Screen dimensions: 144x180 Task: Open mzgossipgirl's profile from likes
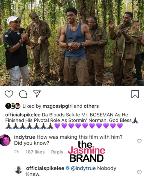[58, 106]
